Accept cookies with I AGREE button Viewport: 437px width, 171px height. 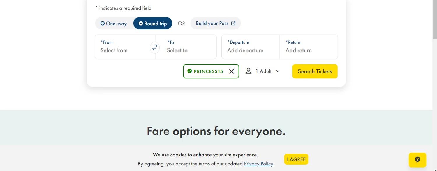coord(296,159)
